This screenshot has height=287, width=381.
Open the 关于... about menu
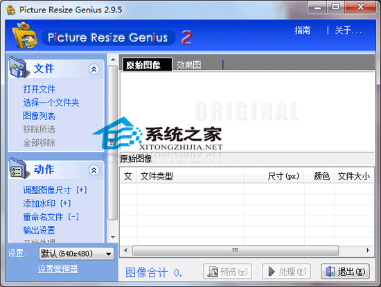click(x=348, y=31)
